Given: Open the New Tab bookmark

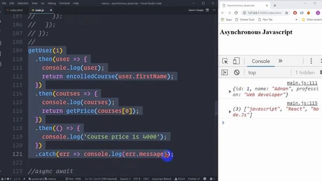Looking at the screenshot, I should (265, 20).
